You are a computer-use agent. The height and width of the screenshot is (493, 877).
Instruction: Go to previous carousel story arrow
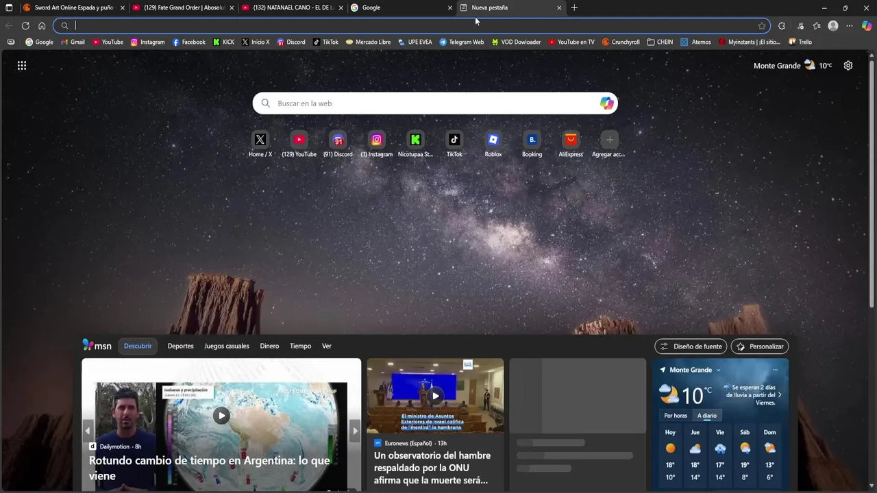(88, 431)
